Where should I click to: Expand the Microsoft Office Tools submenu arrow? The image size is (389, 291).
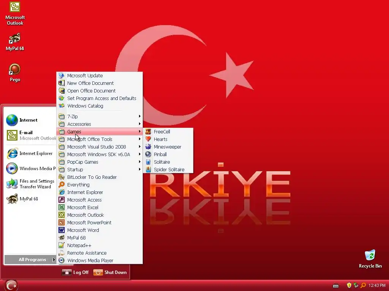[140, 139]
